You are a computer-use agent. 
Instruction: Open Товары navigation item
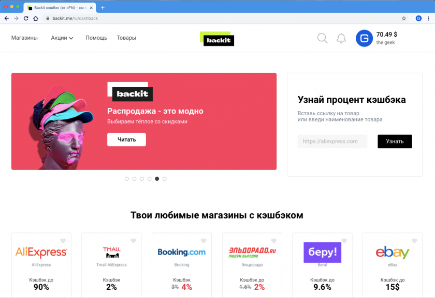click(126, 38)
